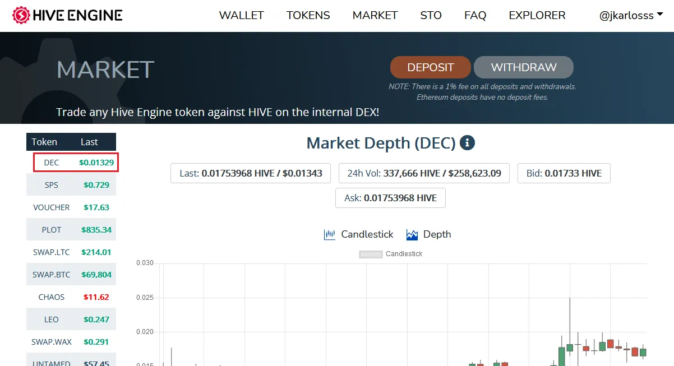Select the SWAP.LTC token row
Viewport: 674px width, 366px height.
[71, 252]
